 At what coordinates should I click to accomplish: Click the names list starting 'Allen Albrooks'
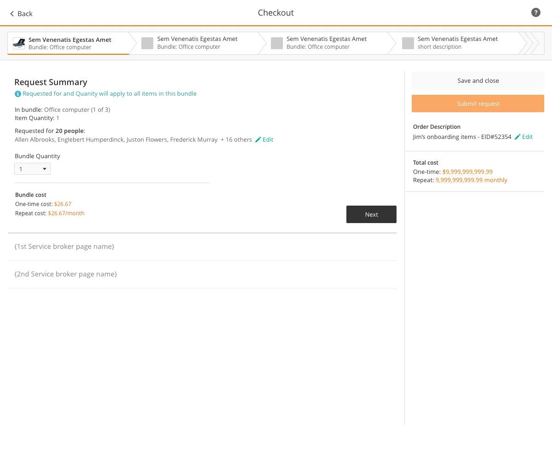tap(116, 139)
